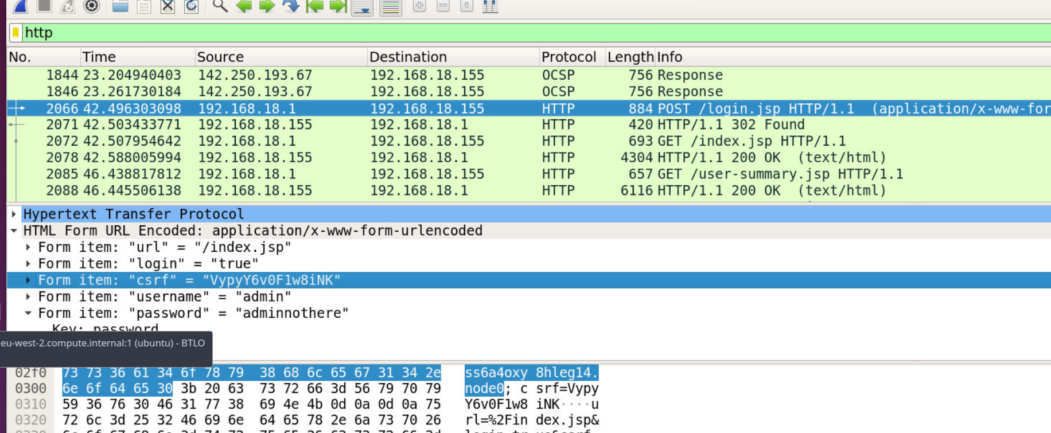Sort packets by the Time column header
This screenshot has width=1051, height=433.
click(x=99, y=57)
